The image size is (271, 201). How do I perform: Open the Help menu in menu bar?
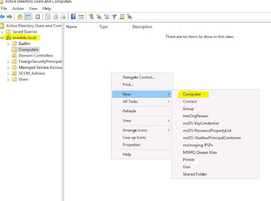click(47, 9)
